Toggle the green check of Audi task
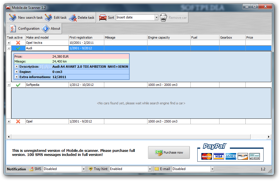The height and width of the screenshot is (181, 280). point(18,48)
